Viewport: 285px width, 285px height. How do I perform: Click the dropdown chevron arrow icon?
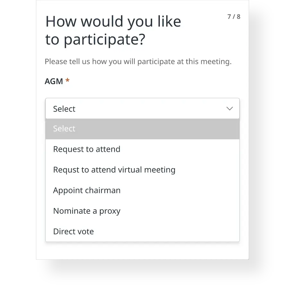point(229,108)
